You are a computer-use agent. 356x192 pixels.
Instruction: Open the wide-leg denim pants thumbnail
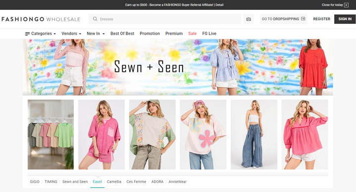(x=254, y=135)
